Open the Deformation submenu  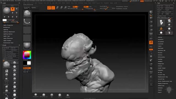(x=161, y=57)
